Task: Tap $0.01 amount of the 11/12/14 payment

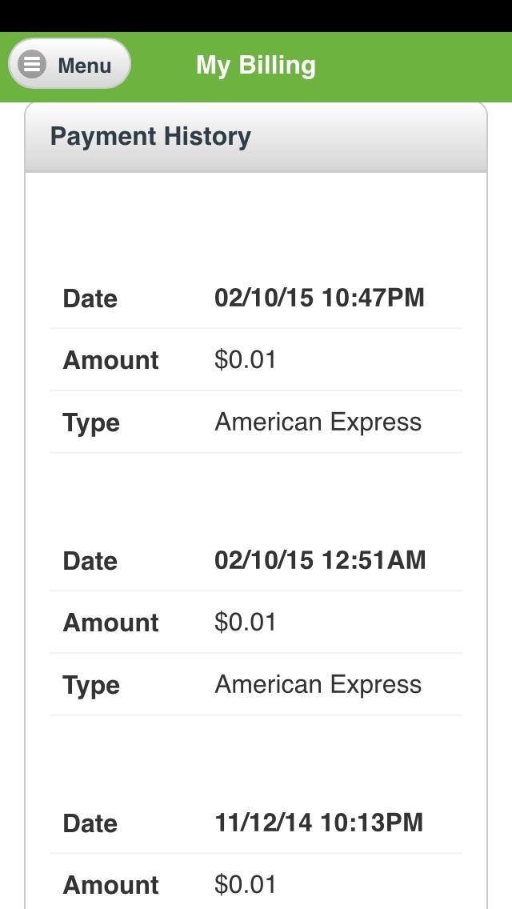Action: [246, 884]
